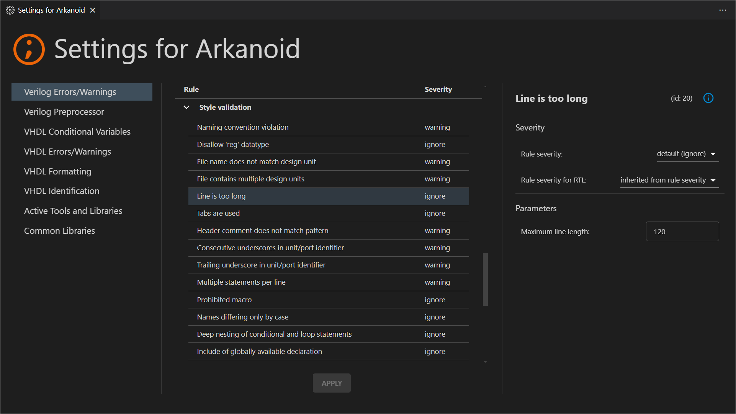Go to Common Libraries section

[59, 231]
